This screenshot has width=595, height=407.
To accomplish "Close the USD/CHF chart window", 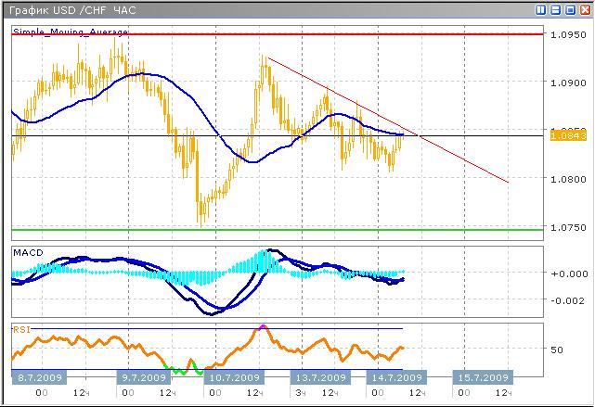I will point(584,9).
